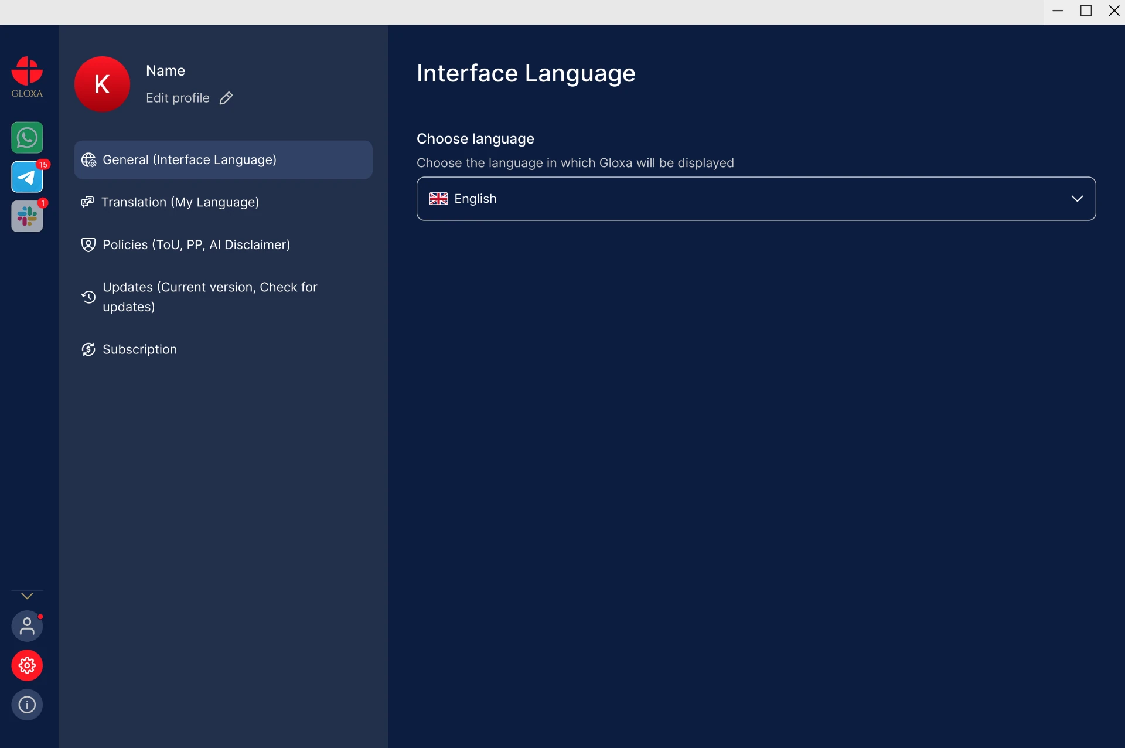Click the dollar refresh icon beside Subscription
Image resolution: width=1125 pixels, height=748 pixels.
(88, 349)
